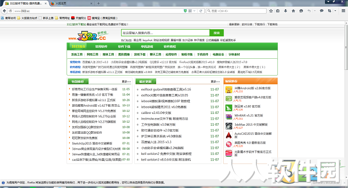Click the green shield icon in address bar
Viewport: 348px width, 188px height.
pyautogui.click(x=185, y=11)
